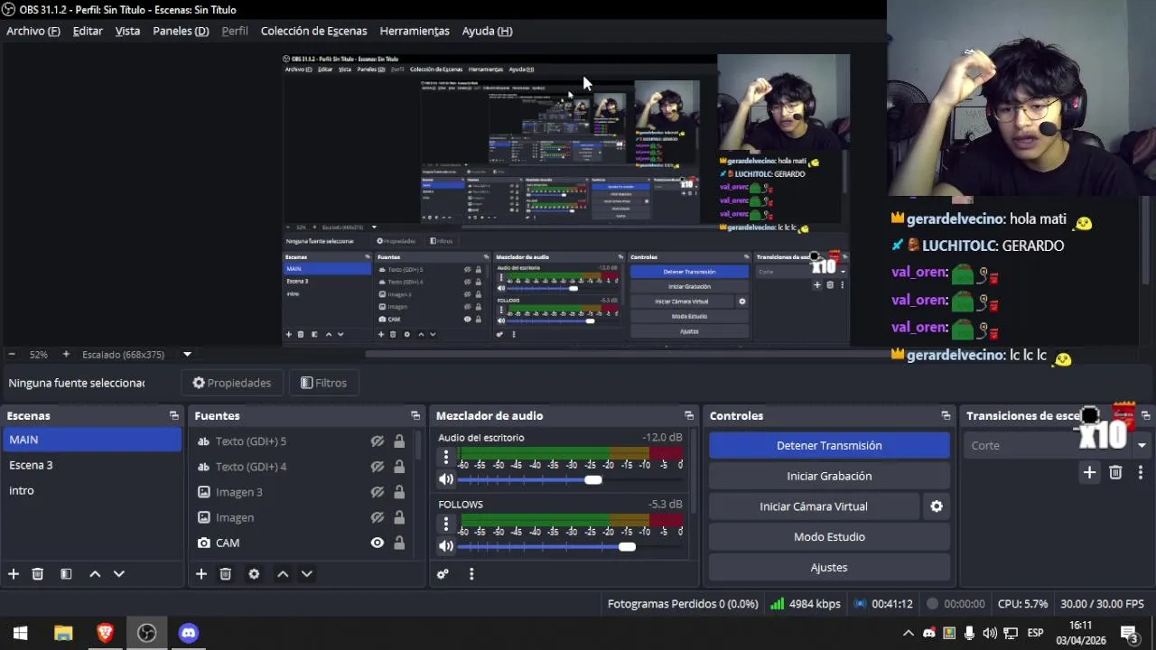Screen dimensions: 1156x650
Task: Zoom out preview with minus icon
Action: point(11,355)
